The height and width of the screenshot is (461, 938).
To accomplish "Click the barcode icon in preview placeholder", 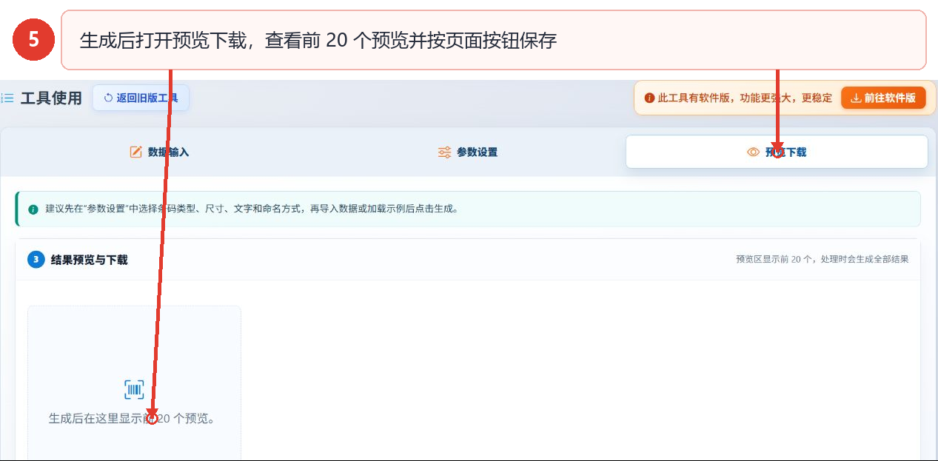I will coord(134,390).
